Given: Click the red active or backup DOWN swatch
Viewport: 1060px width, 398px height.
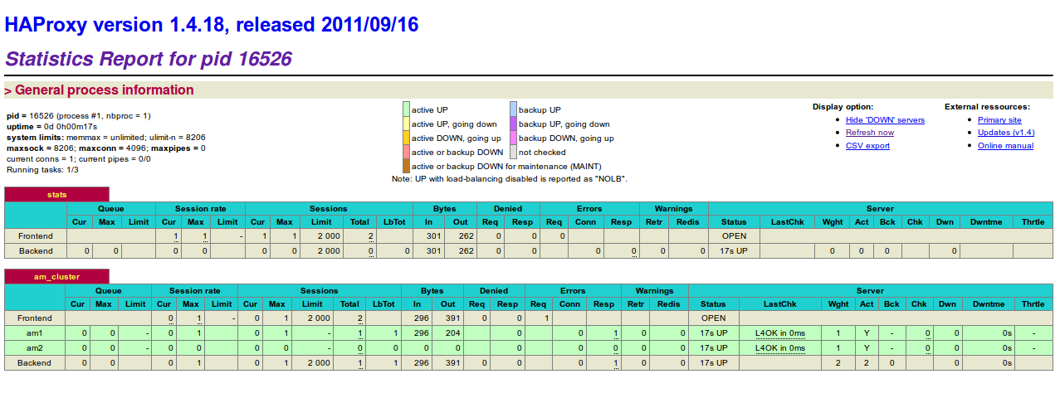Looking at the screenshot, I should coord(407,152).
